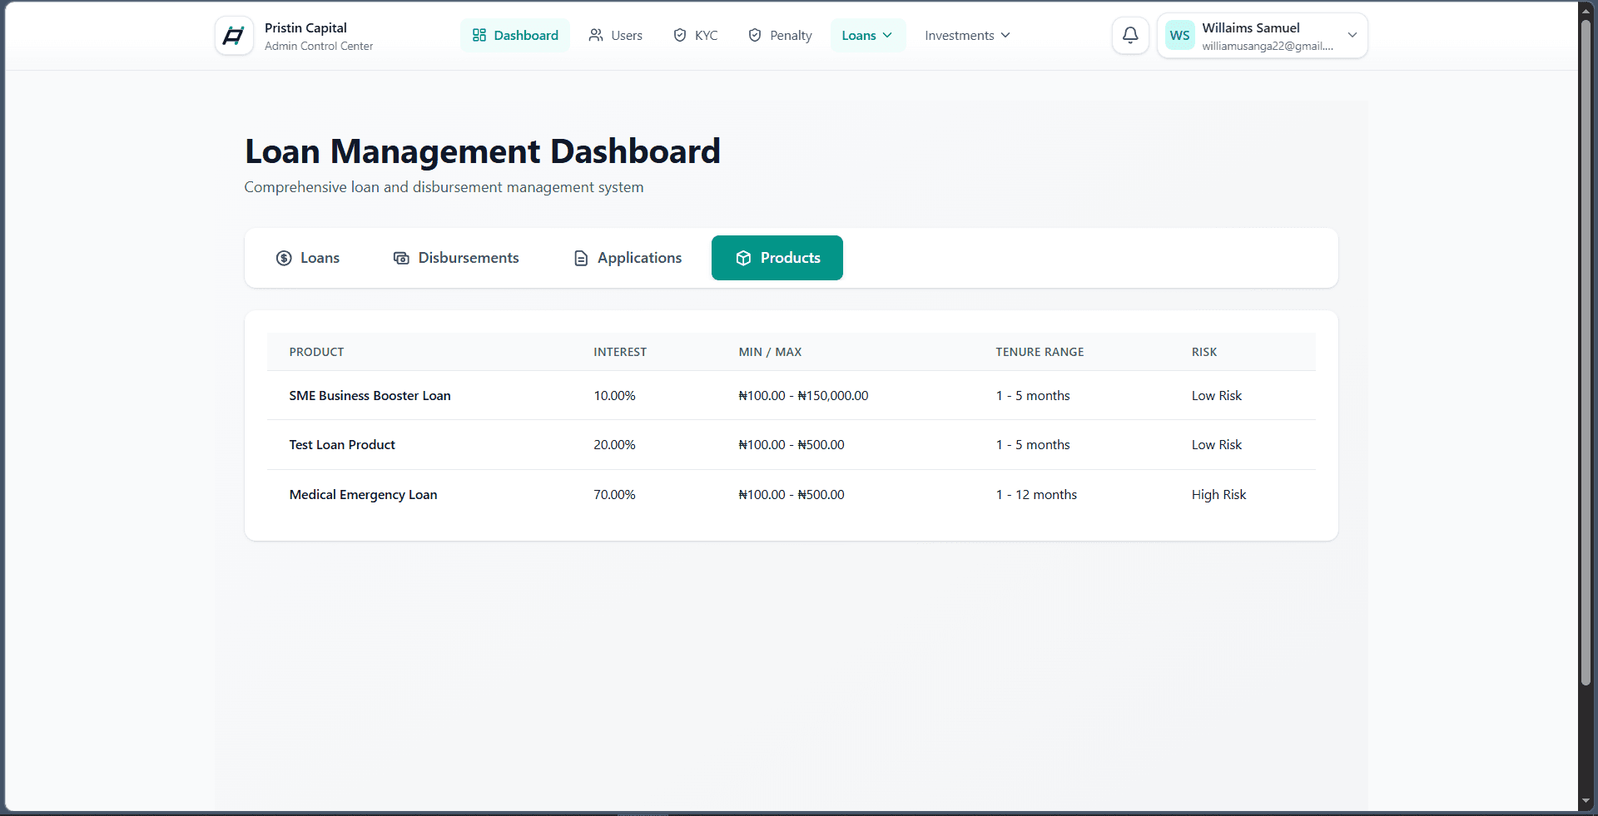Click Test Loan Product's Low Risk label
The width and height of the screenshot is (1598, 816).
pos(1216,444)
